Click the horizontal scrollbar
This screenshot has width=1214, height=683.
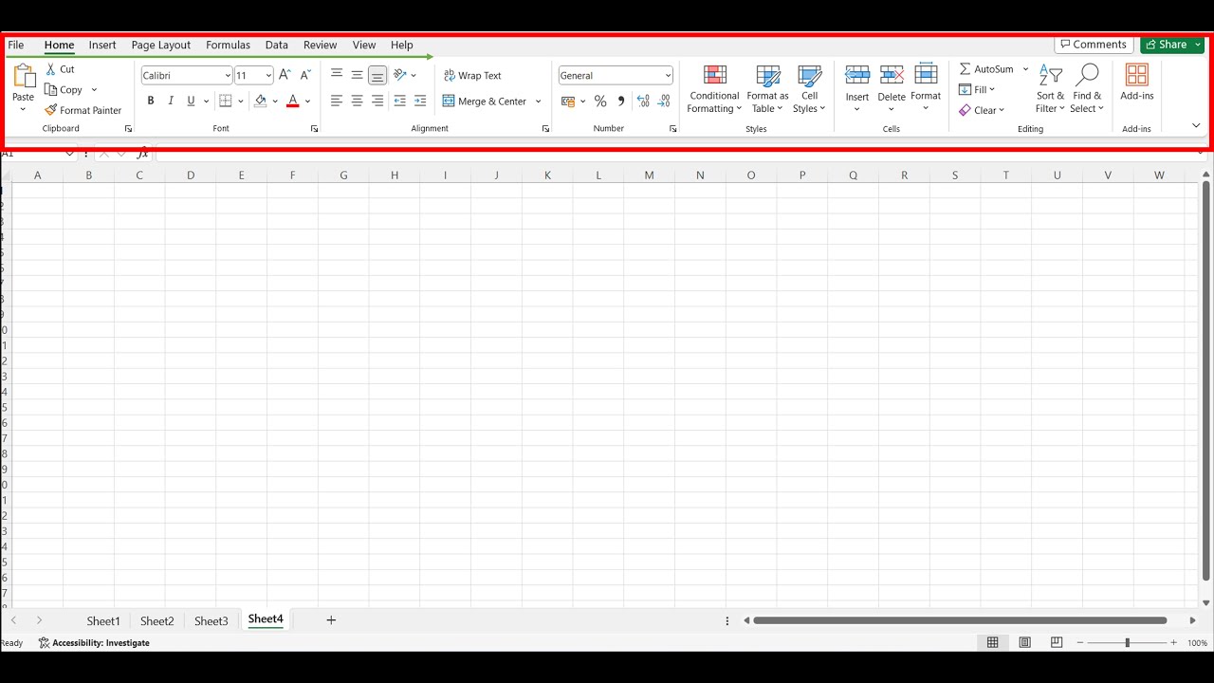[x=960, y=620]
